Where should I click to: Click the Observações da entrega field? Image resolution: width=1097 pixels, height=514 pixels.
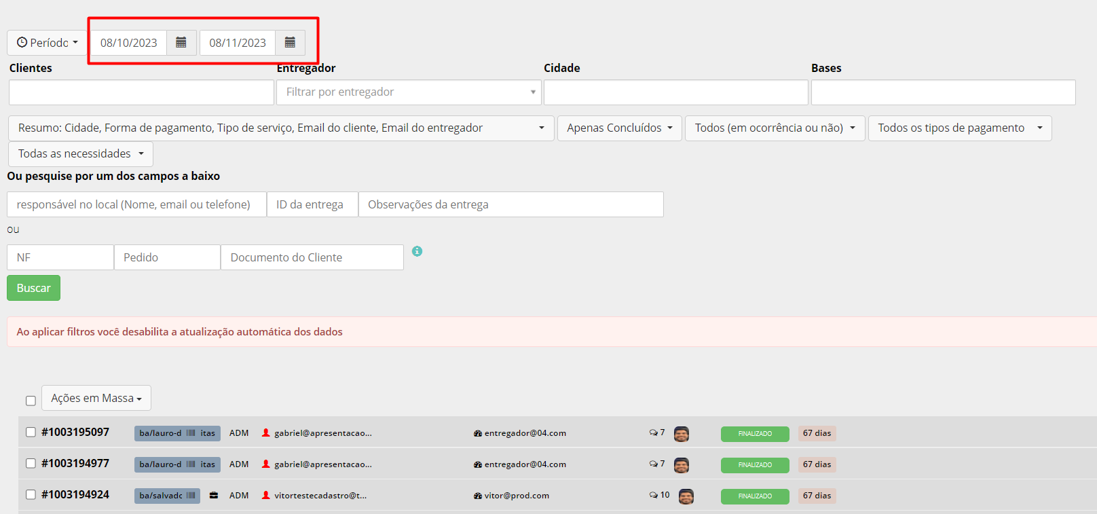(x=511, y=204)
